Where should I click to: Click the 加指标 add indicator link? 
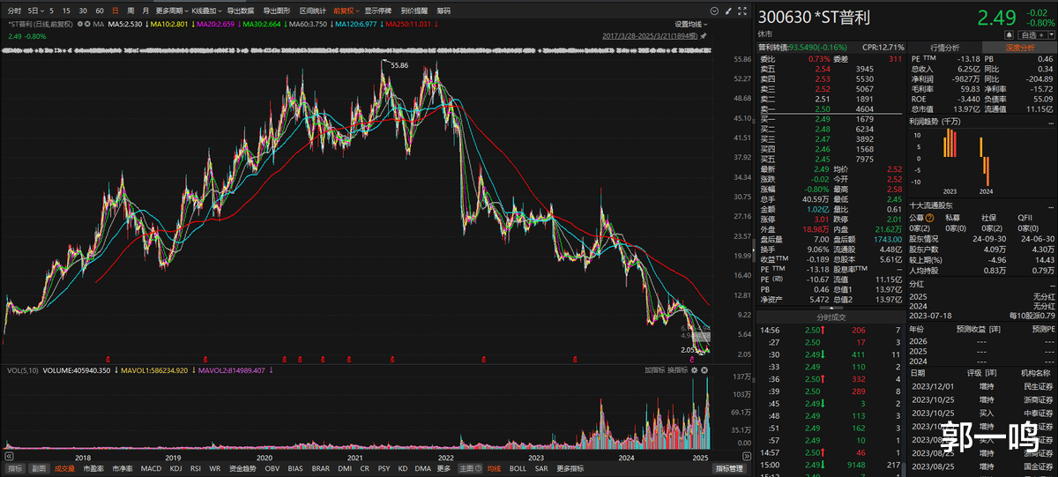tap(655, 370)
